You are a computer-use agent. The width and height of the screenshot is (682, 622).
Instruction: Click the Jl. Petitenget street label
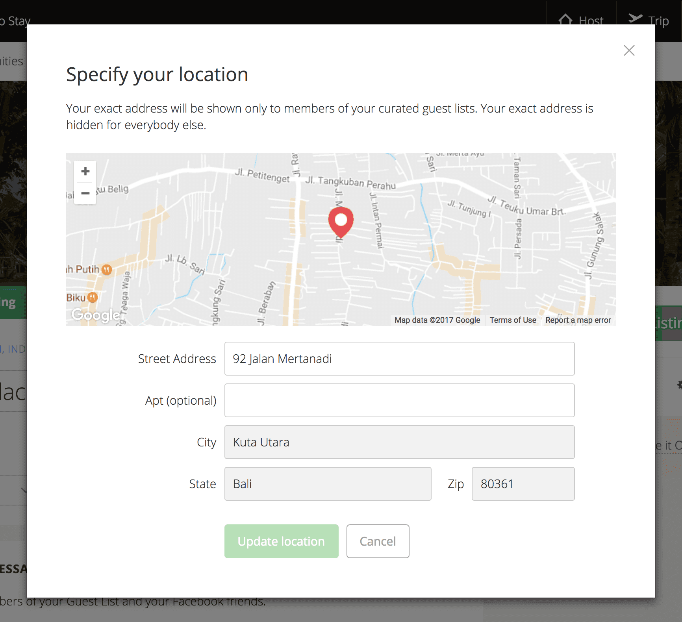click(262, 176)
